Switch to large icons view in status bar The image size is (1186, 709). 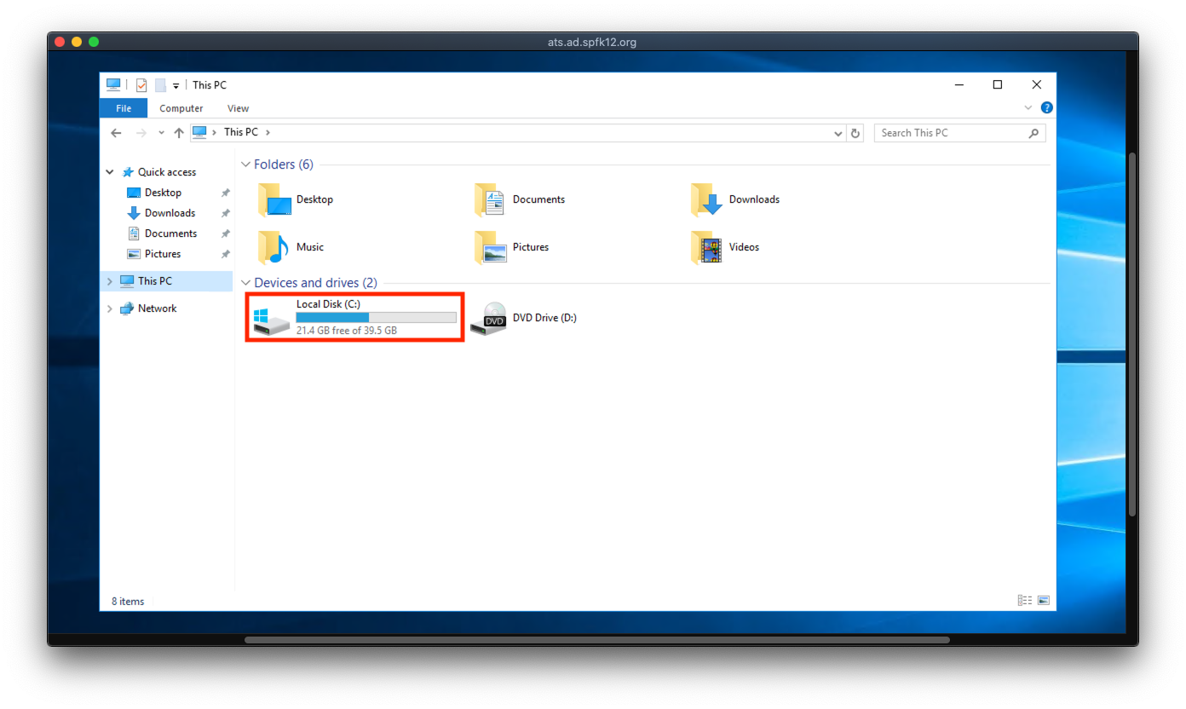click(1044, 601)
